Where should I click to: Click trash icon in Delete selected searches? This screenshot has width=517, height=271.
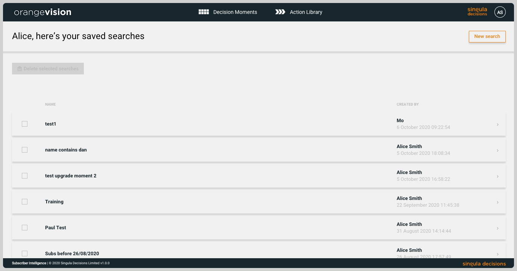click(x=20, y=69)
